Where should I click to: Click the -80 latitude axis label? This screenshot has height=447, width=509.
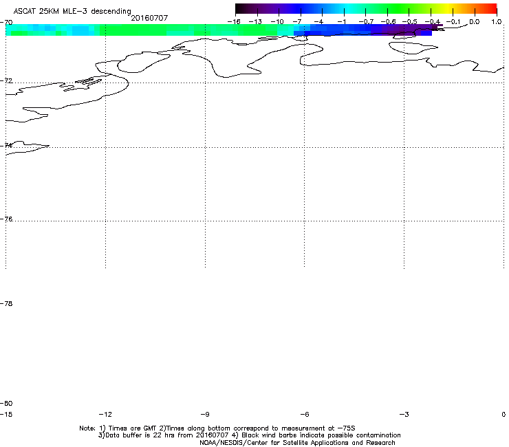tap(6, 403)
